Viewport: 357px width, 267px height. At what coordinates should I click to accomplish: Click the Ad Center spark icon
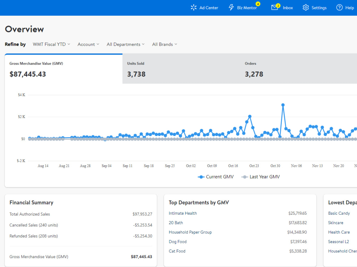[193, 7]
